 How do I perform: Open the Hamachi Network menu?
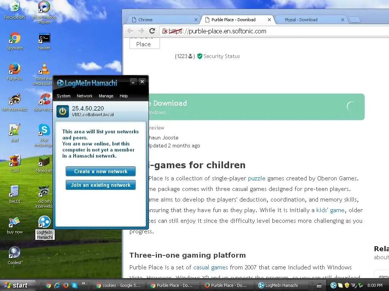click(84, 96)
